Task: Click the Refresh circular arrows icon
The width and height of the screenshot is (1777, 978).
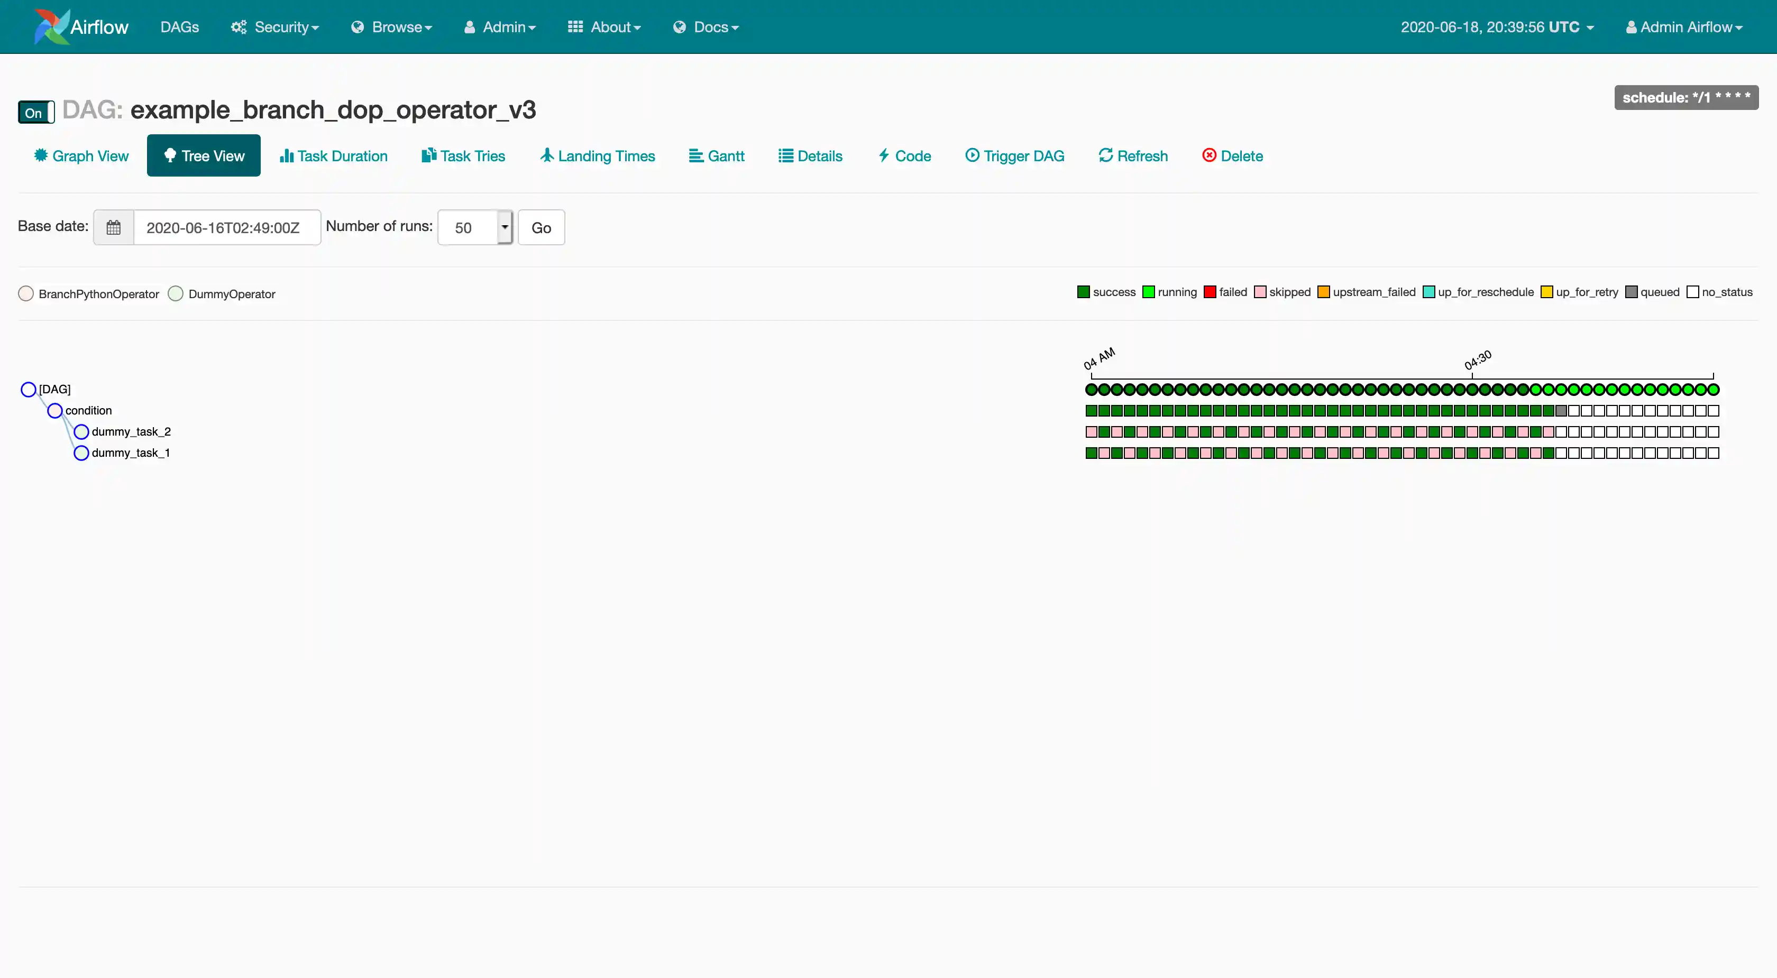Action: pyautogui.click(x=1106, y=155)
